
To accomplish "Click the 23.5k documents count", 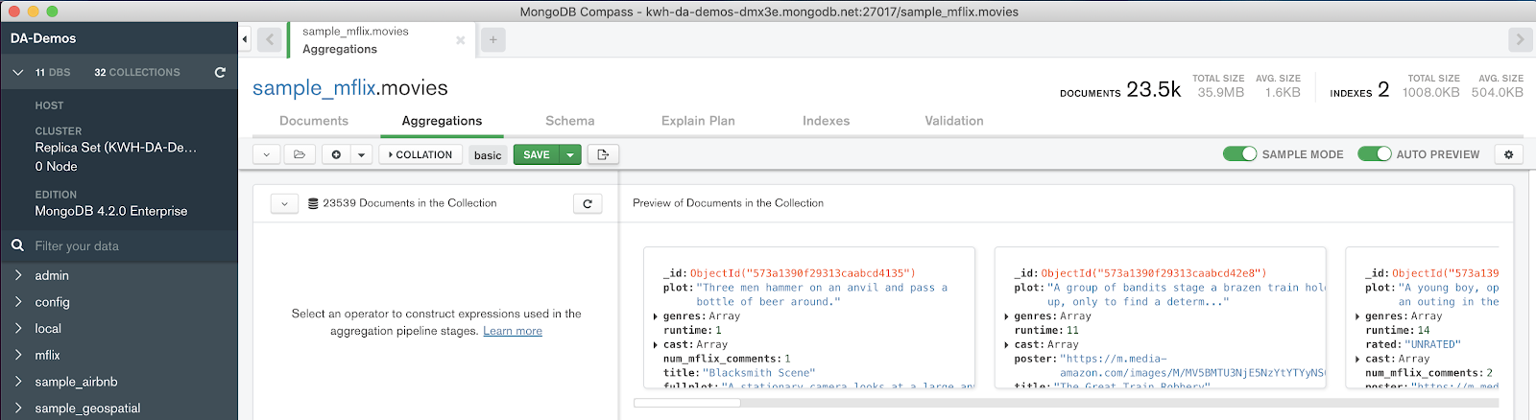I will coord(1153,89).
